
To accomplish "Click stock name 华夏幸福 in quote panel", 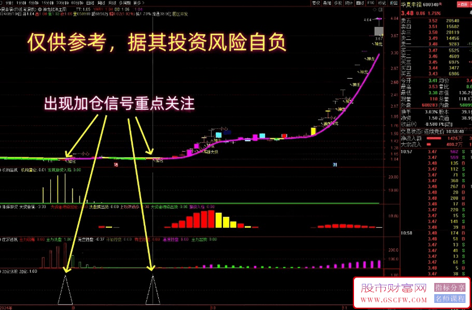I will [x=411, y=5].
